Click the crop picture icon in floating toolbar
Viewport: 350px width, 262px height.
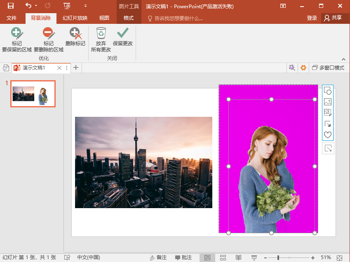click(x=327, y=113)
